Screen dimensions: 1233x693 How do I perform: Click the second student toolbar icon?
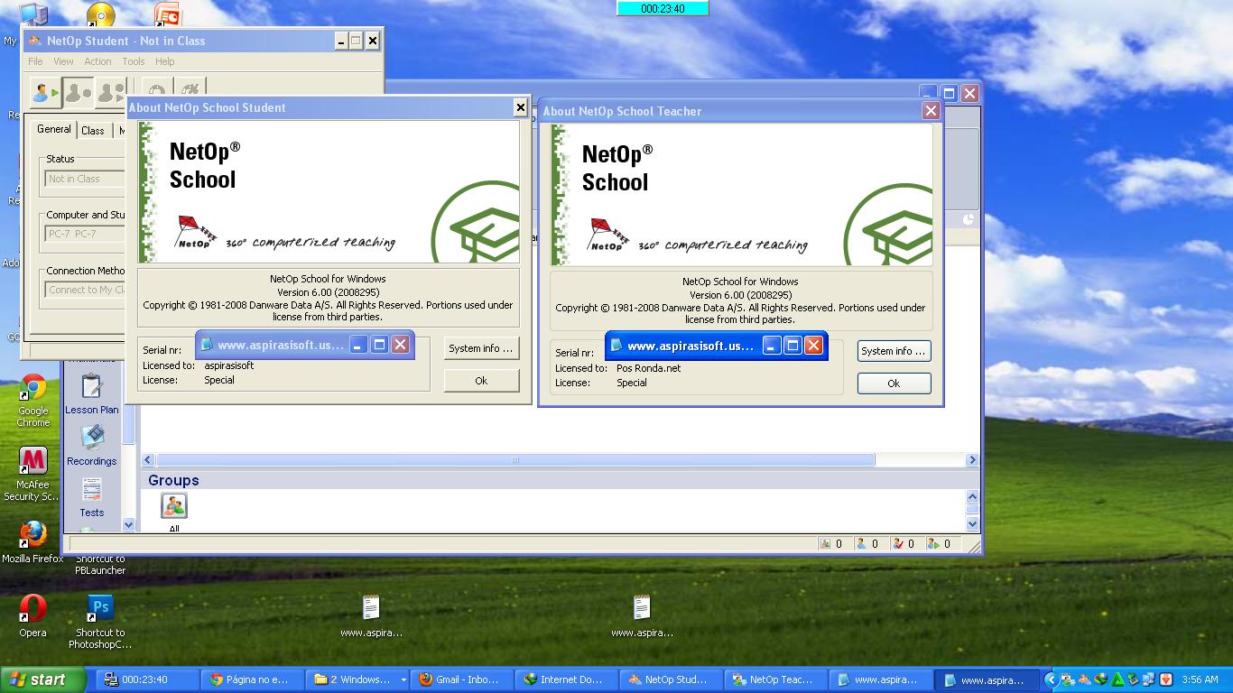coord(78,92)
